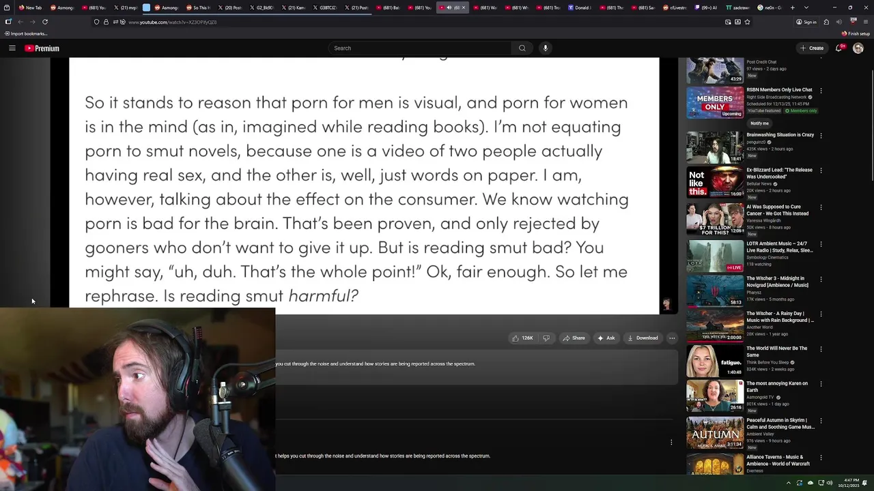Open options for AI Was Supposed to Cure Cancer
The image size is (874, 491).
click(x=821, y=207)
